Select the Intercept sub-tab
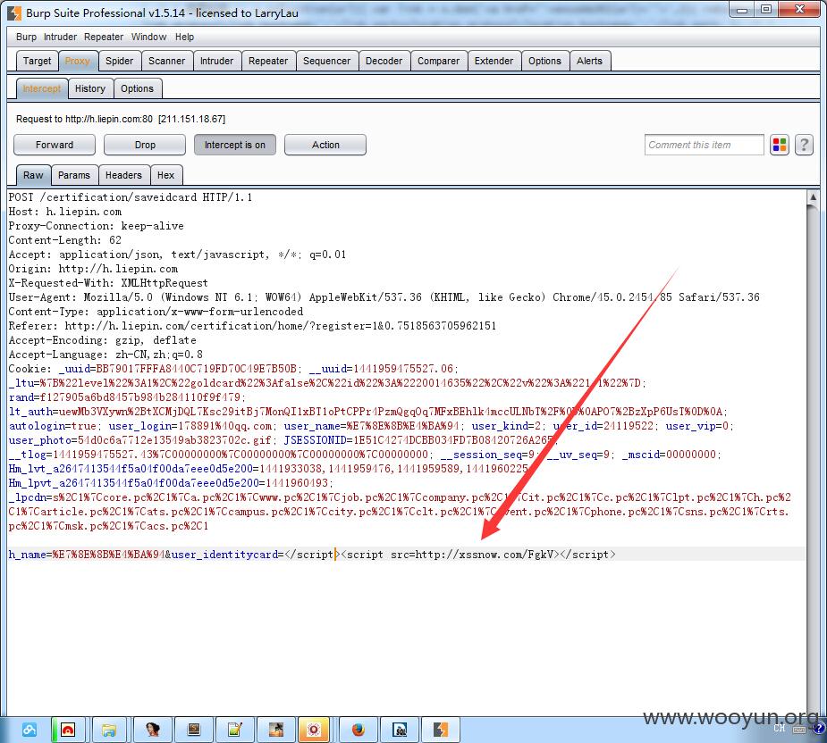The height and width of the screenshot is (743, 827). (x=42, y=88)
